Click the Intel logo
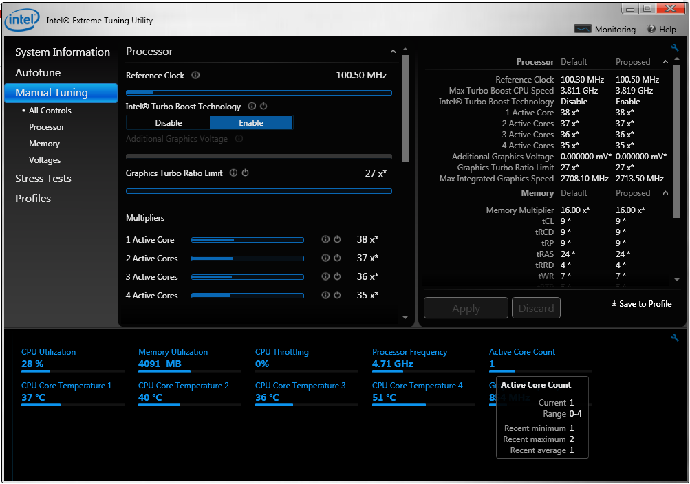This screenshot has height=484, width=690. coord(22,19)
